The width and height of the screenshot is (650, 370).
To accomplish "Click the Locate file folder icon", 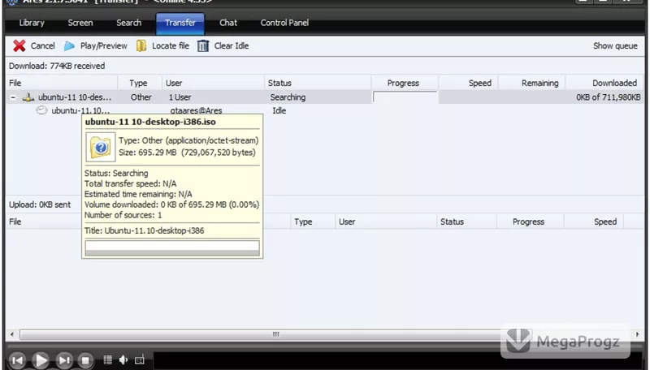I will 141,45.
